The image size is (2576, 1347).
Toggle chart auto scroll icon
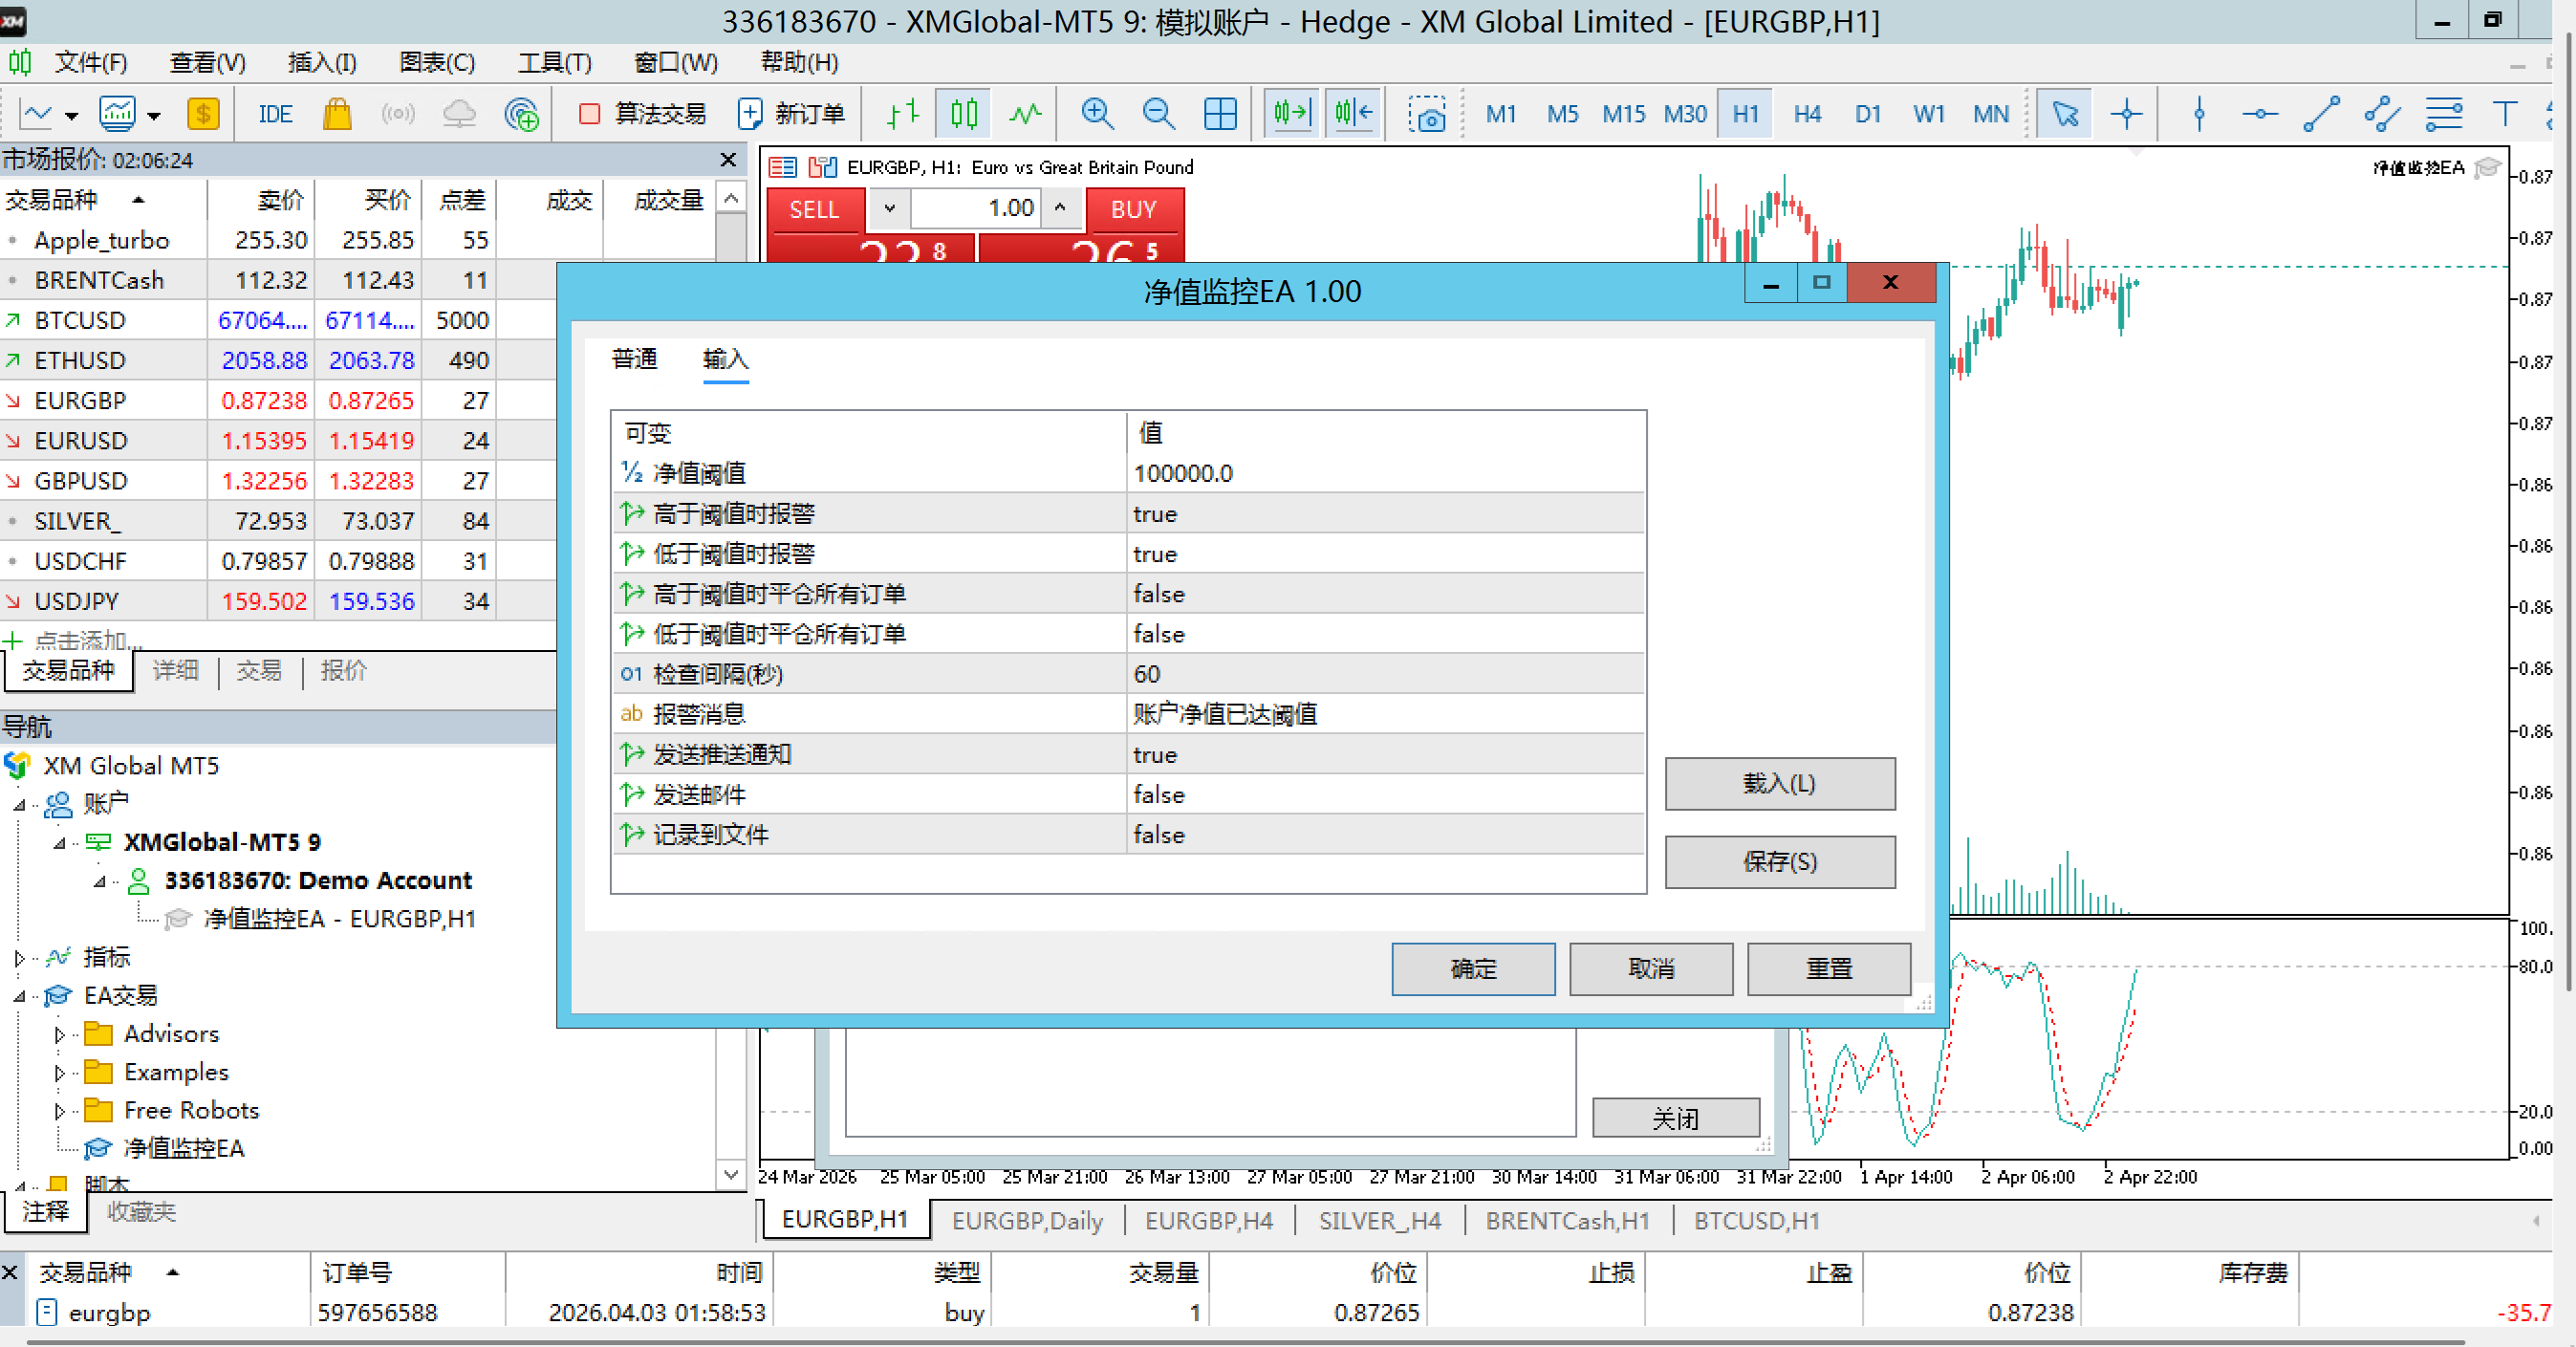pos(1291,114)
